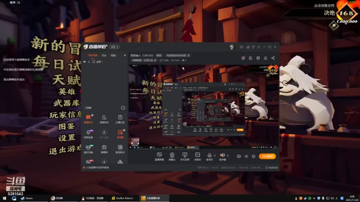Edit the game category tag with pencil
Screen dimensions: 360x202
tap(155, 61)
